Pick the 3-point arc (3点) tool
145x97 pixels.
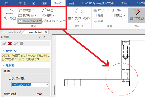[48, 10]
